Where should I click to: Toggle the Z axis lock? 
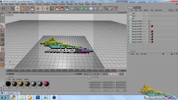(47, 8)
